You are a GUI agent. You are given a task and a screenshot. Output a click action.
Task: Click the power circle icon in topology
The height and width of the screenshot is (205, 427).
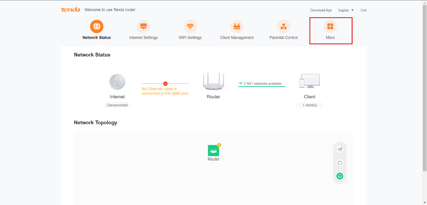340,163
